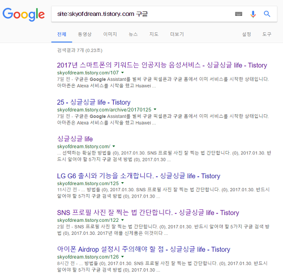Click the URL skyofdream.tistory.com/archive/20170125
The width and height of the screenshot is (283, 279).
point(104,110)
